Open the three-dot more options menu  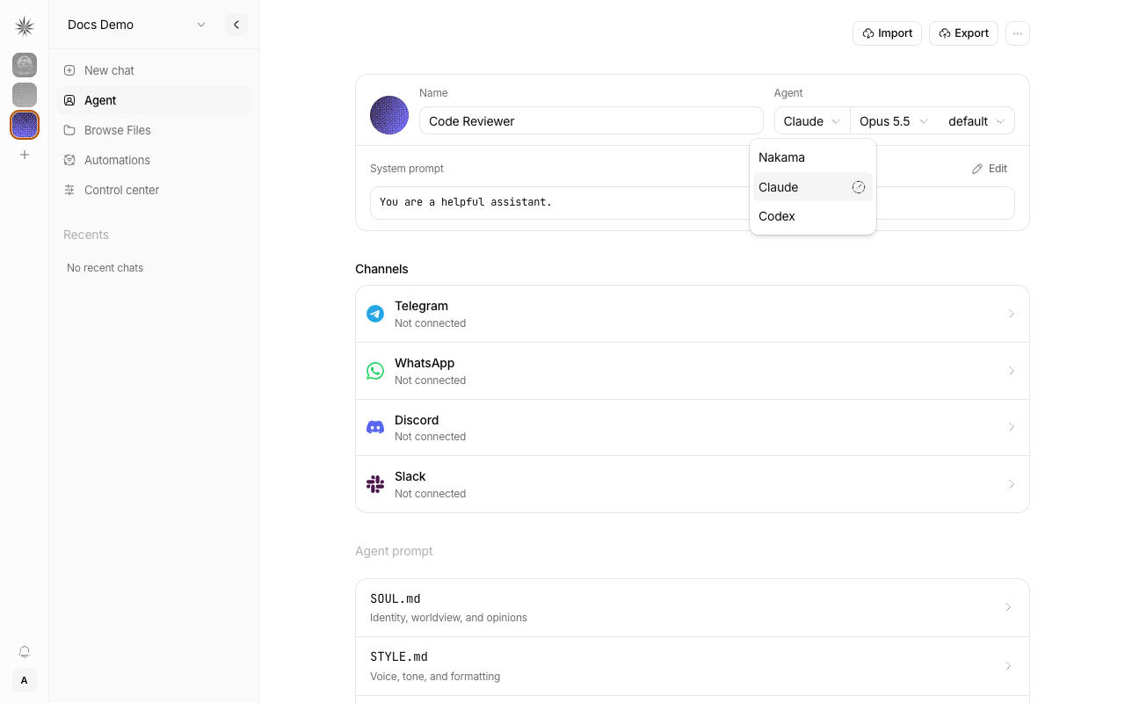(1018, 33)
